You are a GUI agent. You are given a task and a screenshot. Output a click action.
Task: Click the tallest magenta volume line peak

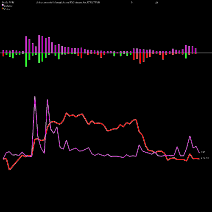(35, 97)
